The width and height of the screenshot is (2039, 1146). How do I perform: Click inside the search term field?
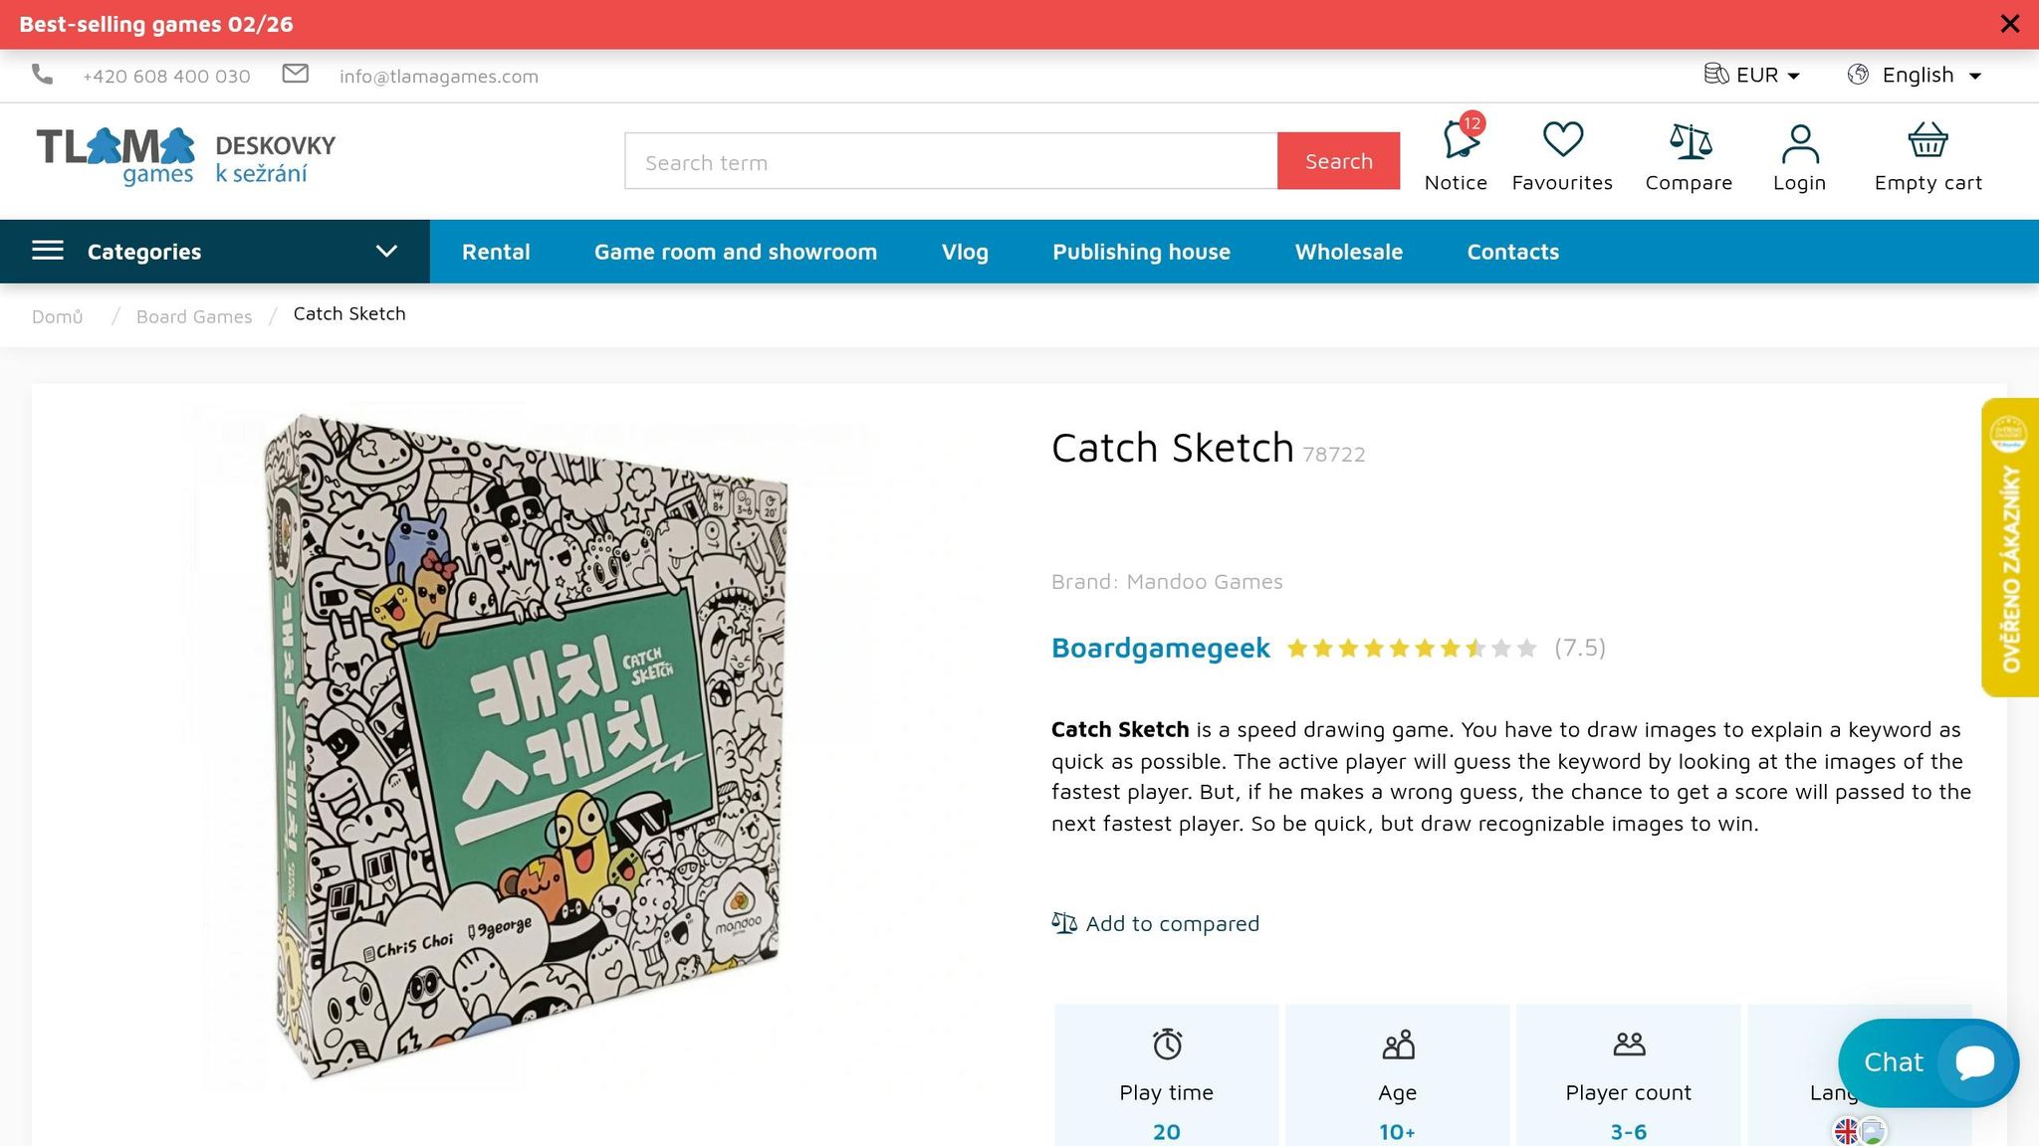949,161
